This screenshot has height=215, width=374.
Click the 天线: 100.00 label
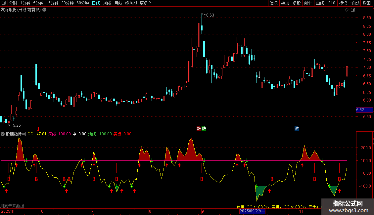click(x=59, y=134)
